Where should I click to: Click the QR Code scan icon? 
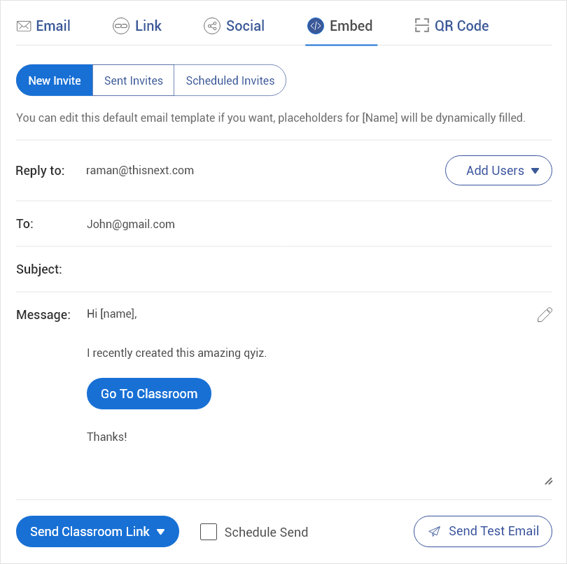pos(421,27)
